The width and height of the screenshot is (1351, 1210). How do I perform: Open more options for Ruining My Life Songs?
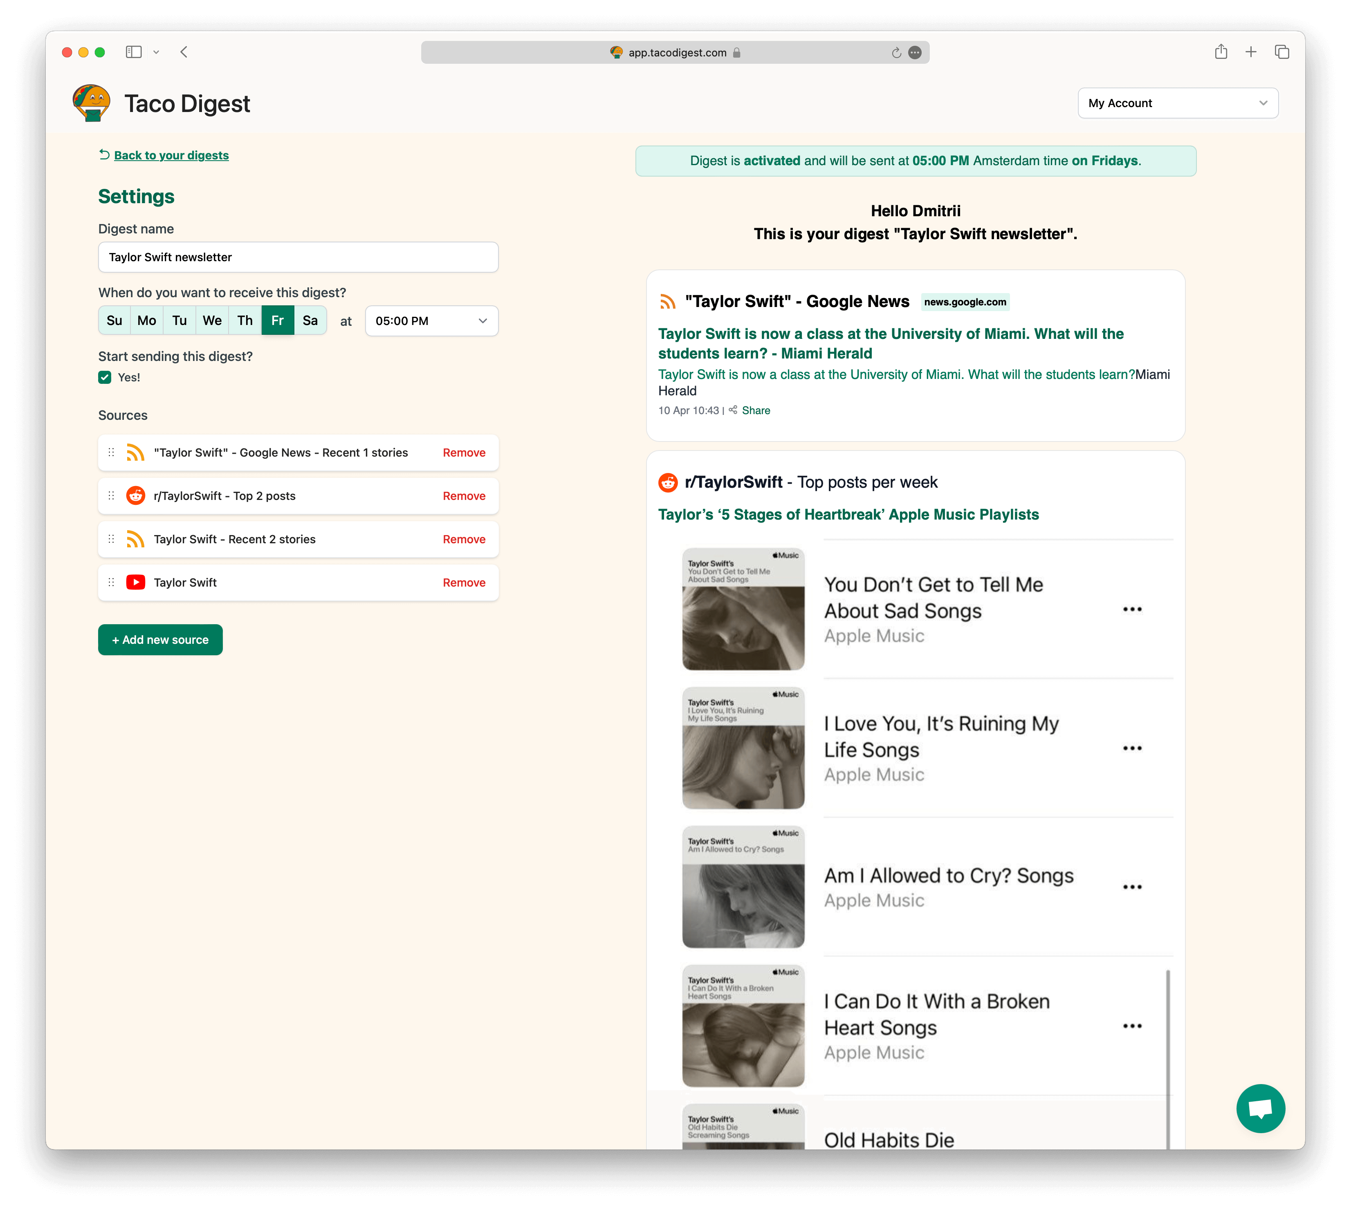(x=1131, y=748)
